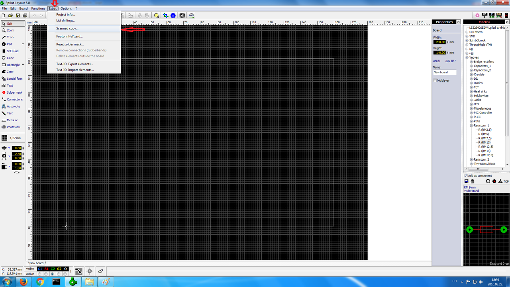The width and height of the screenshot is (510, 287).
Task: Open Firefox from the taskbar
Action: point(24,282)
